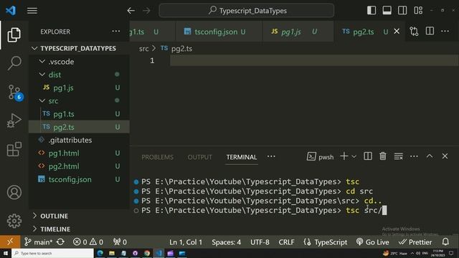The width and height of the screenshot is (459, 258).
Task: Change indentation via Spaces: 4
Action: (227, 242)
